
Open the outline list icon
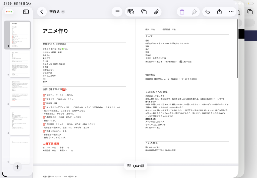[x=117, y=12]
